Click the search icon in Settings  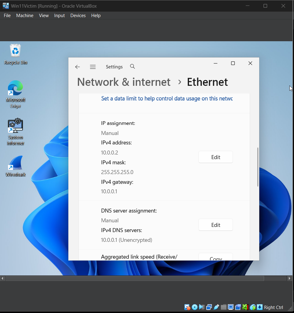[x=132, y=67]
